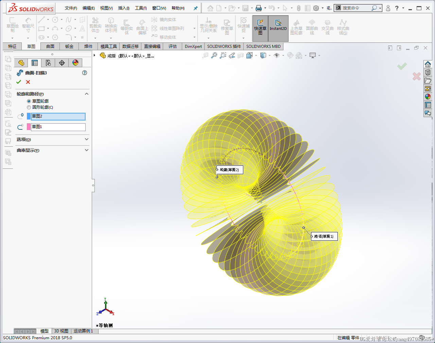Screen dimensions: 435x343
Task: Accept sweep with graphics area checkmark
Action: 402,66
